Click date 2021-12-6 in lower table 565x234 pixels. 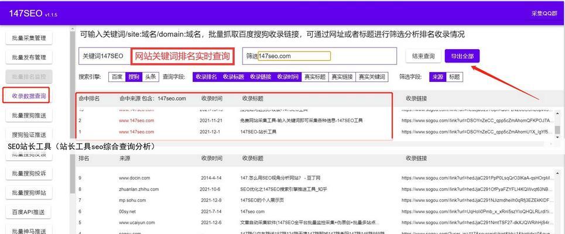(x=211, y=222)
